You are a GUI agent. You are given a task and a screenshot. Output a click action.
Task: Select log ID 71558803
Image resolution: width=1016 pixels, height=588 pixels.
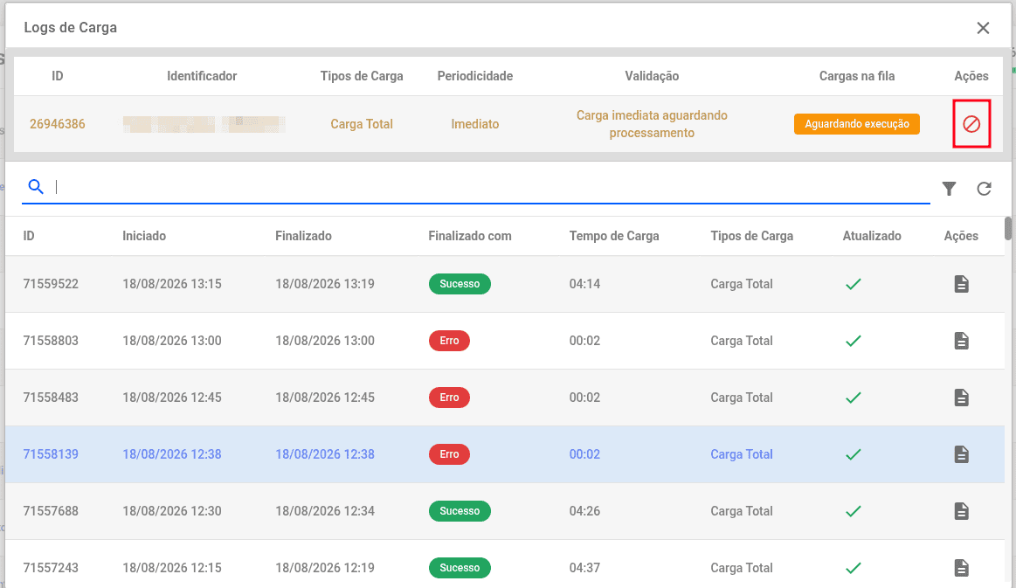(51, 341)
